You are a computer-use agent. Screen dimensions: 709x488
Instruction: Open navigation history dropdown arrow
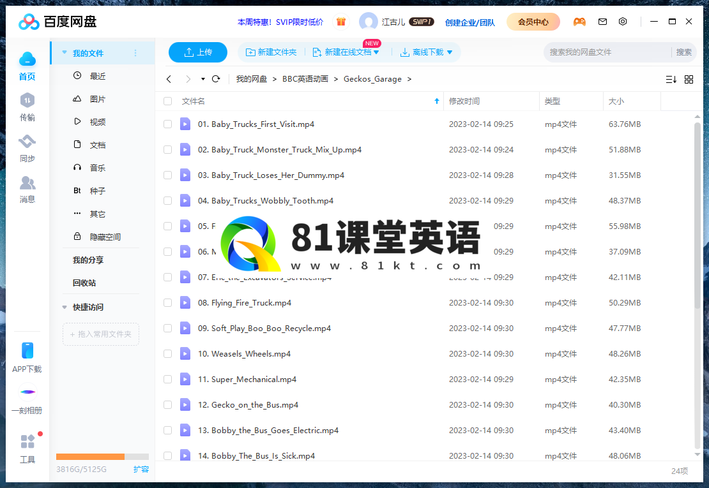[x=203, y=79]
